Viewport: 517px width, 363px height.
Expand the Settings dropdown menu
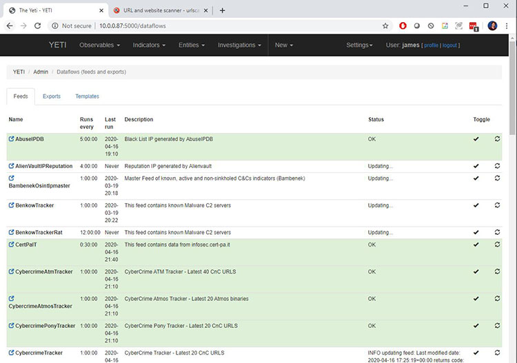pyautogui.click(x=359, y=45)
